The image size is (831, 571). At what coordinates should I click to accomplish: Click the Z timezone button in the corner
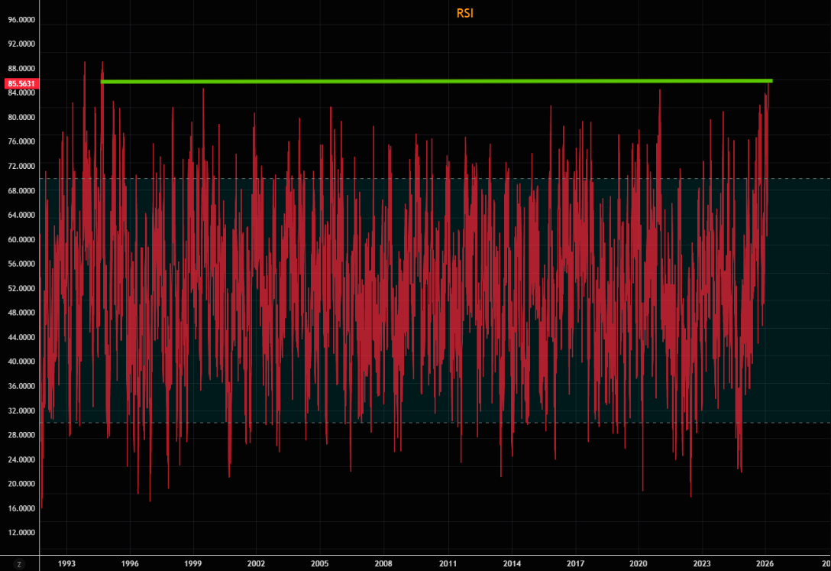click(19, 564)
